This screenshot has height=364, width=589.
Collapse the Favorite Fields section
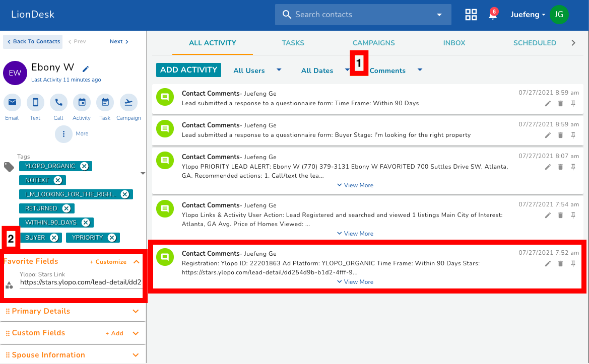pos(136,262)
